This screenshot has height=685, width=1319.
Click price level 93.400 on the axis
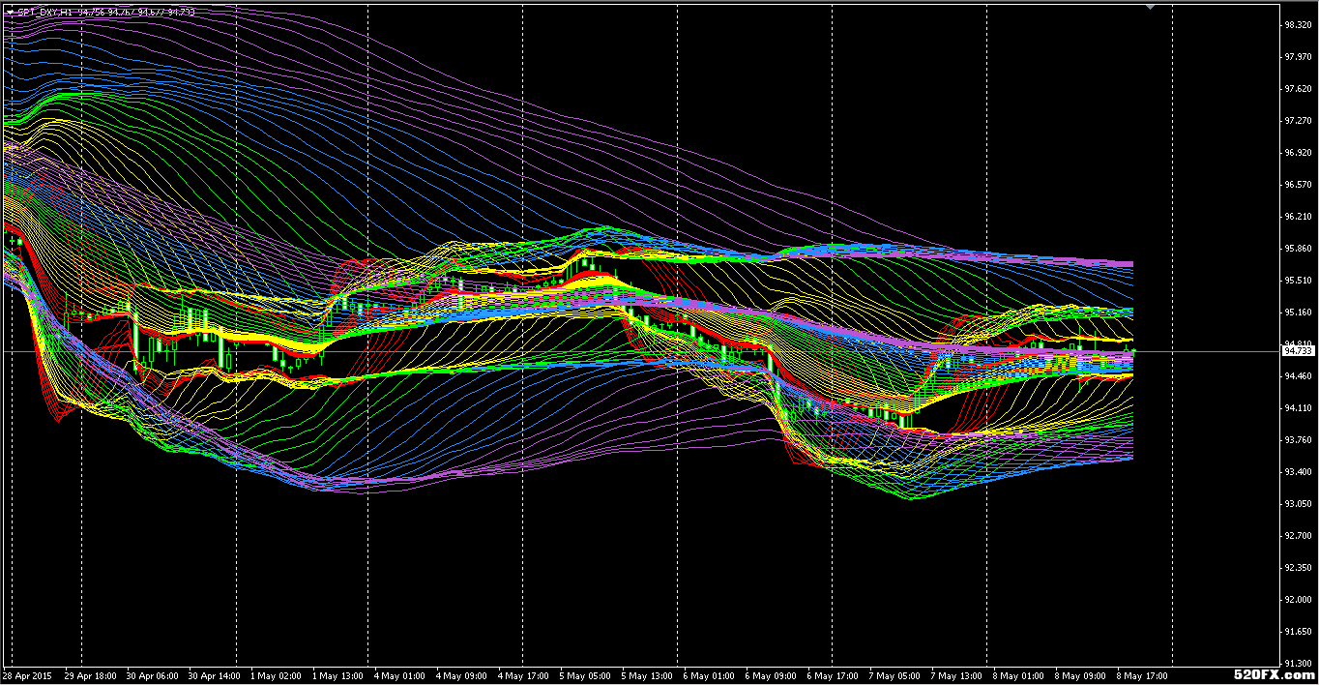[x=1299, y=472]
